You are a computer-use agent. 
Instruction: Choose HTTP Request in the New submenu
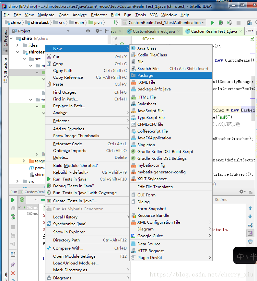[x=171, y=251]
